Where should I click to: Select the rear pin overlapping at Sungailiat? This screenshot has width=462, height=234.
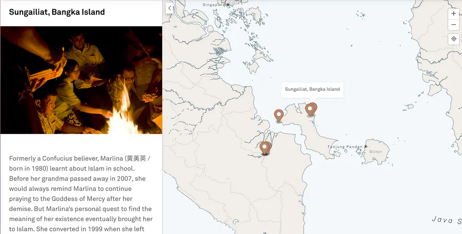point(315,107)
